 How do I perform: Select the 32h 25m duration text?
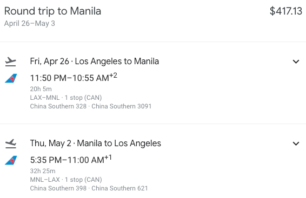[x=43, y=171]
